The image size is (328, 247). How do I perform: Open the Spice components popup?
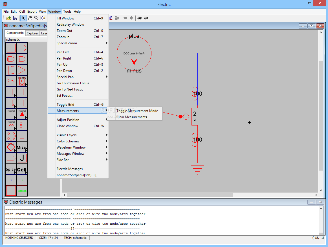click(x=11, y=169)
